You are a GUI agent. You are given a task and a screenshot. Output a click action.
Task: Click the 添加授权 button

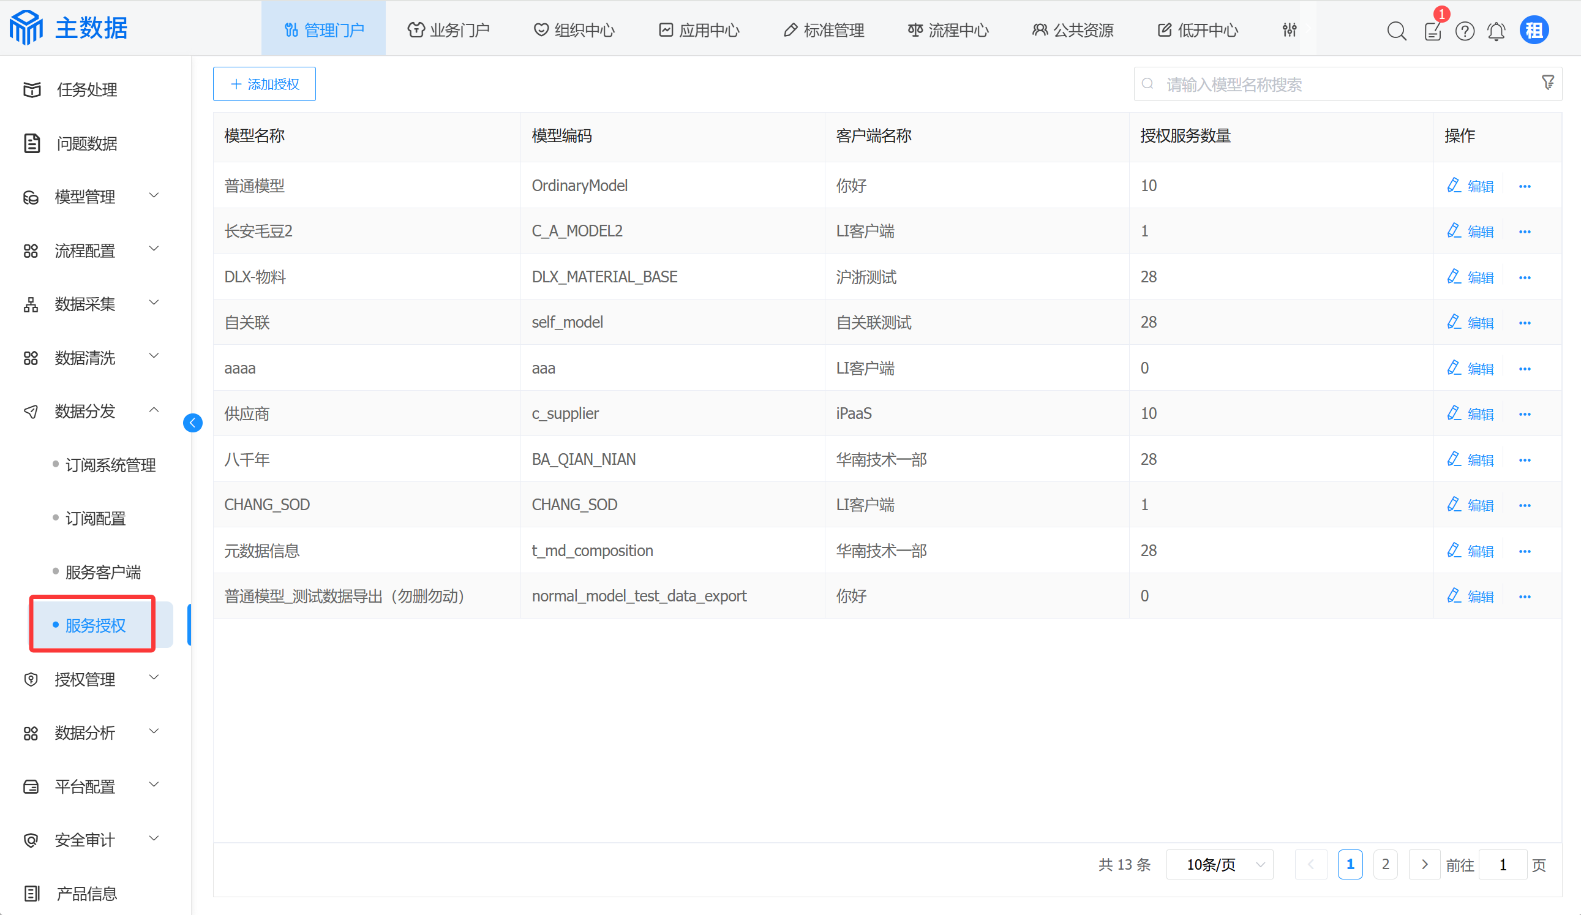click(x=264, y=83)
